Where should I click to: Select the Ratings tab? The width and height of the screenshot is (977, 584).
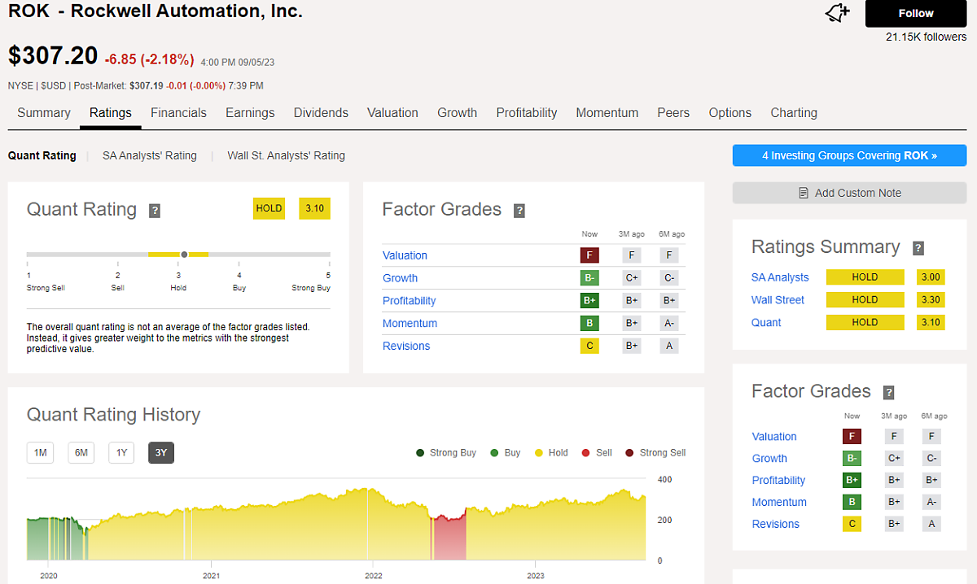(x=111, y=113)
